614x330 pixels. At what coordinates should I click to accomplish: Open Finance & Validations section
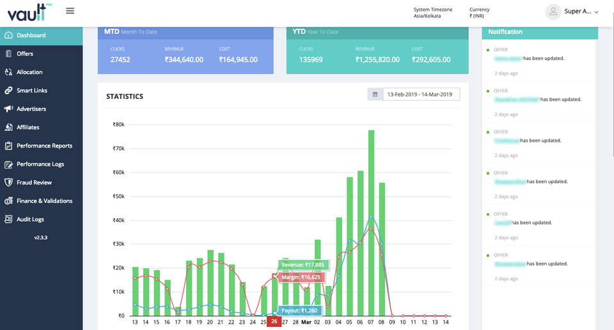tap(44, 201)
